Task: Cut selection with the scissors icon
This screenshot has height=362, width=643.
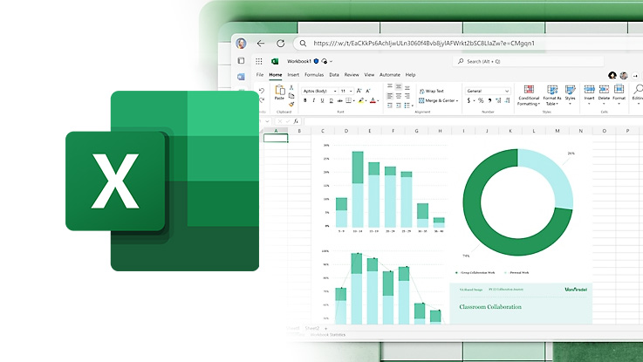Action: [291, 87]
